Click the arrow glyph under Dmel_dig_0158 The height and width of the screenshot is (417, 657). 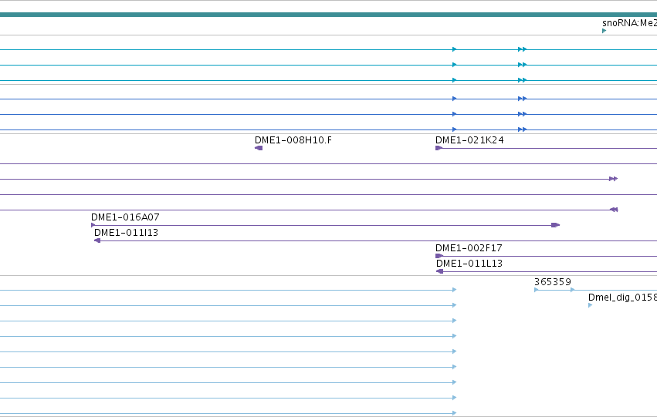tap(591, 305)
